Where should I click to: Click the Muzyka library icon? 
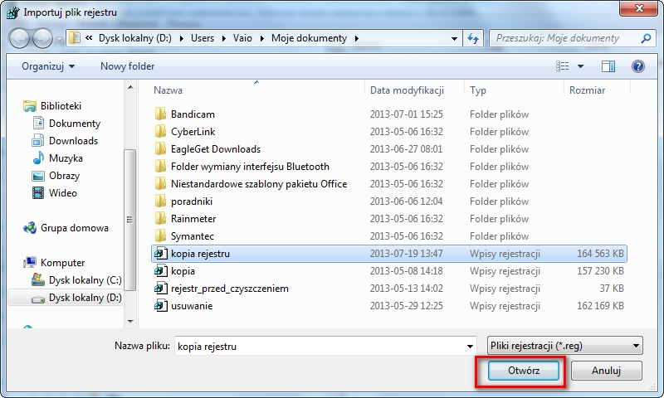coord(38,158)
